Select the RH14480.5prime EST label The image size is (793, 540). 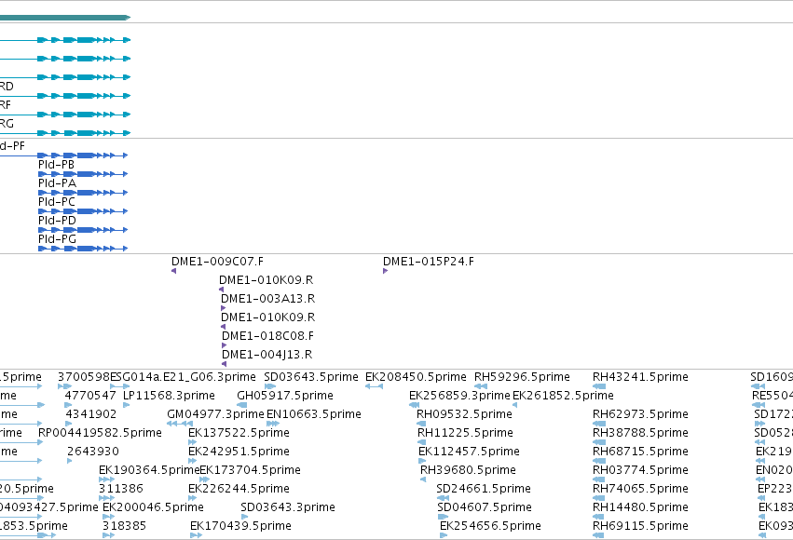pos(640,508)
